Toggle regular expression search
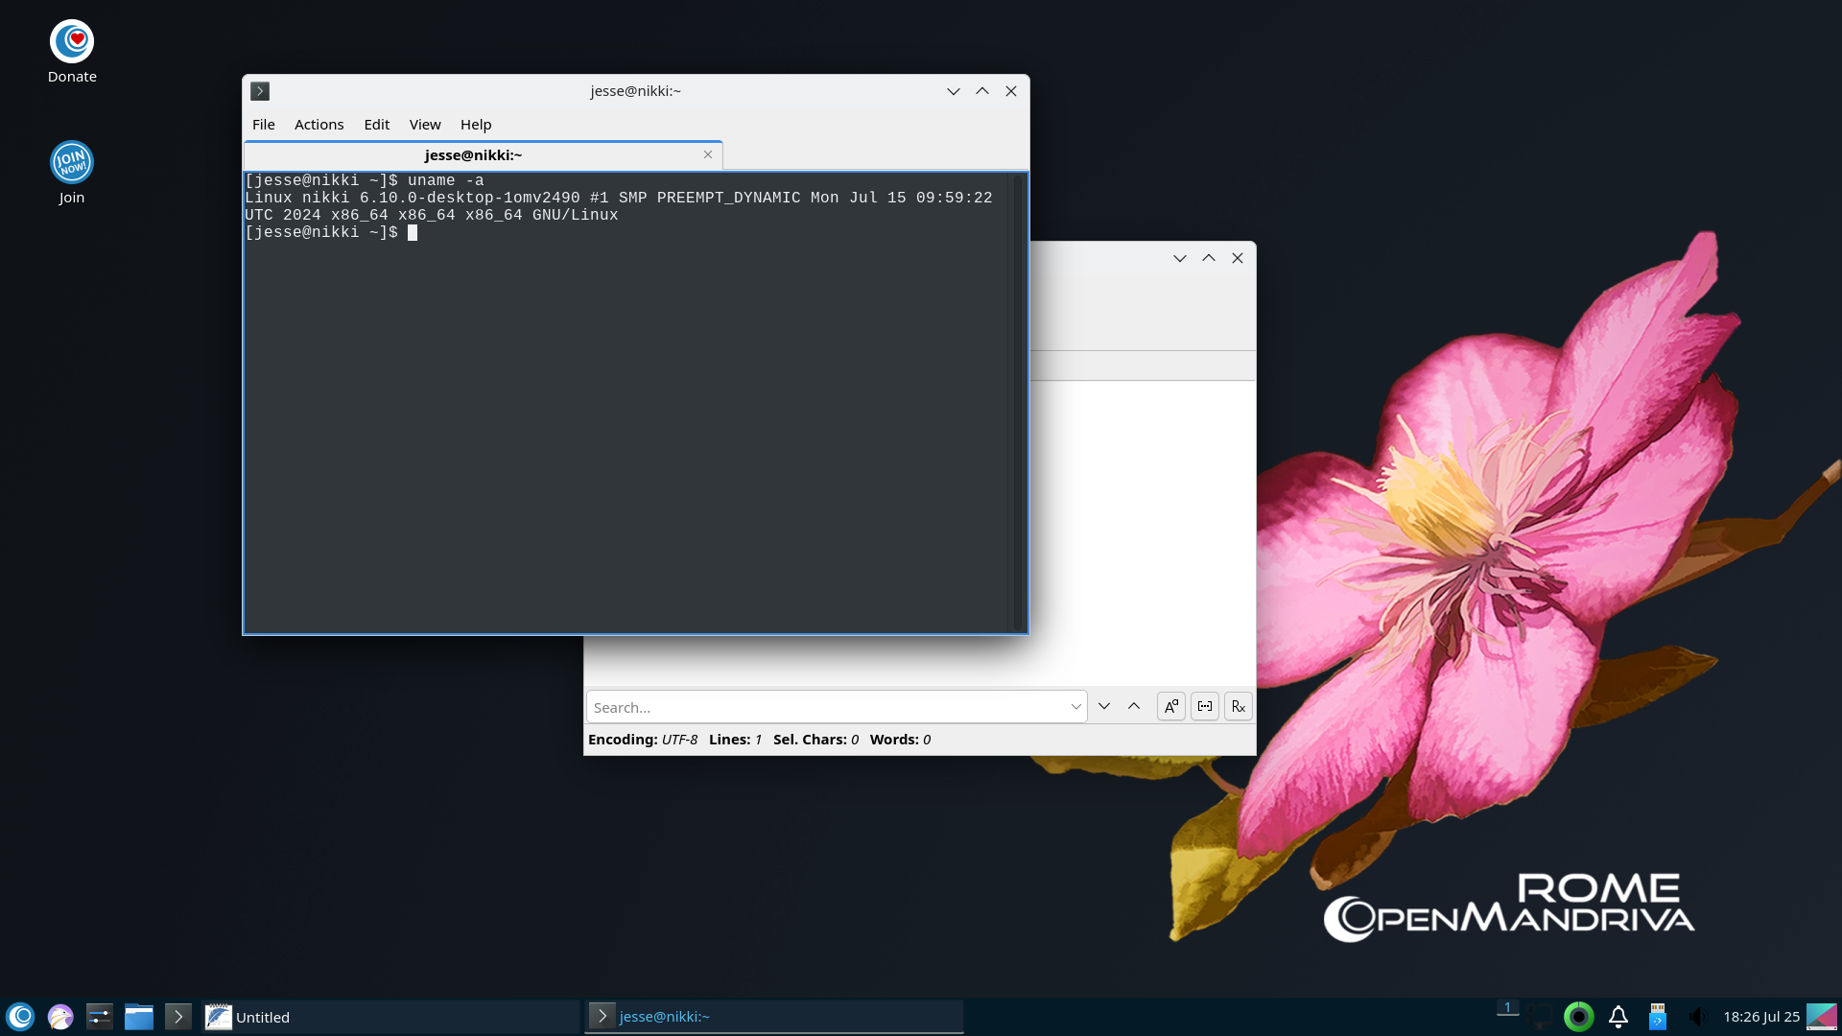The height and width of the screenshot is (1036, 1842). 1239,706
